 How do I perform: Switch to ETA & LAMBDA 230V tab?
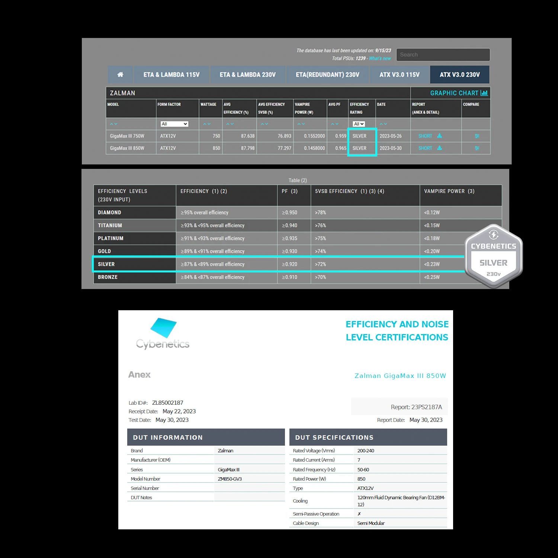(x=247, y=75)
